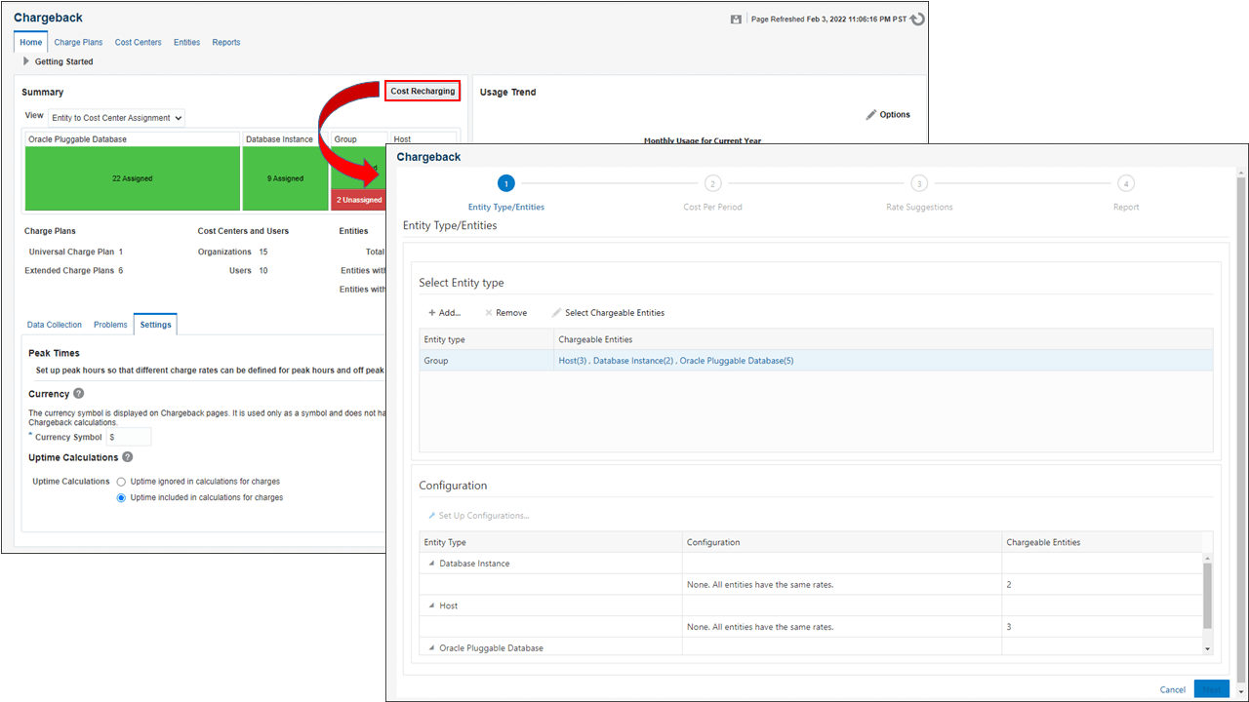Screen dimensions: 1249x702
Task: Switch to the Problems tab
Action: 110,325
